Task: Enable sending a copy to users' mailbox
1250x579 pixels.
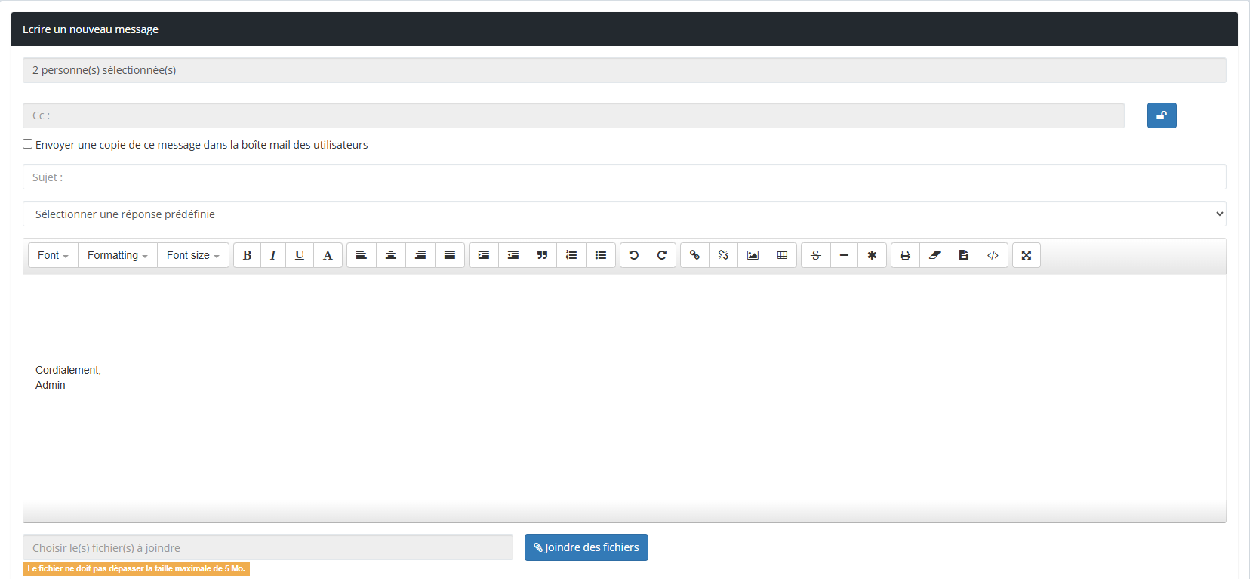Action: pos(28,144)
